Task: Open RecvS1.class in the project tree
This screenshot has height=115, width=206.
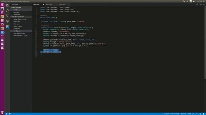Action: point(21,26)
